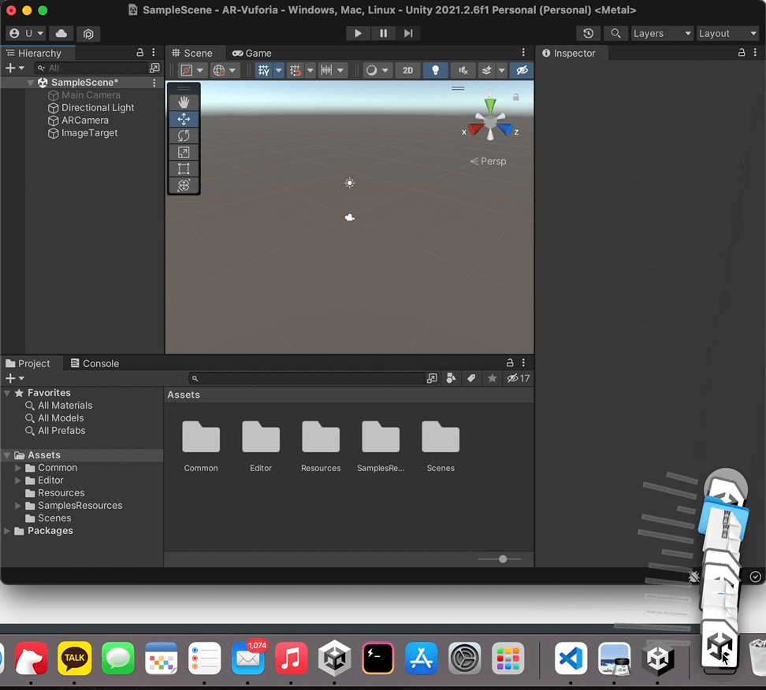Screen dimensions: 766x690
Task: Select the Directional Light gizmo in Scene view
Action: pos(349,183)
